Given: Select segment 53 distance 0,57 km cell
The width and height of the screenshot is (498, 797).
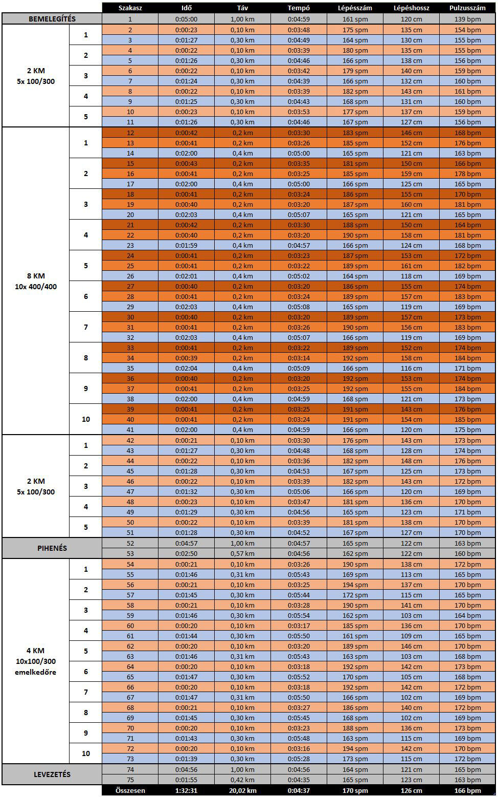Looking at the screenshot, I should click(242, 553).
